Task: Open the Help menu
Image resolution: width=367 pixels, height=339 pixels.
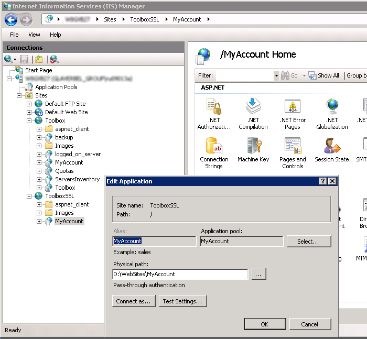Action: pos(56,35)
